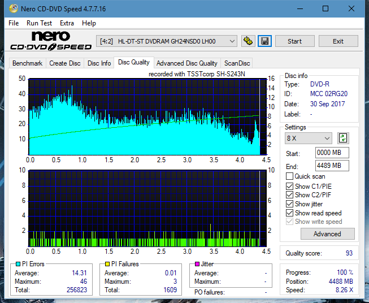
Task: Click PI Errors total 256823
Action: (77, 290)
